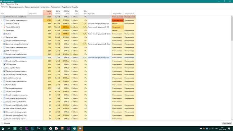Switch to the Журнал приложений tab
233x131 pixels.
coord(32,7)
